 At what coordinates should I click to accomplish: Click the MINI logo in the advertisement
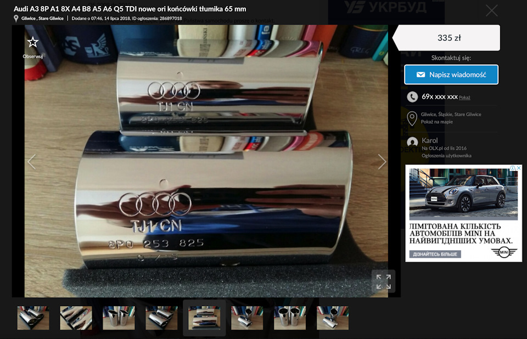(504, 252)
